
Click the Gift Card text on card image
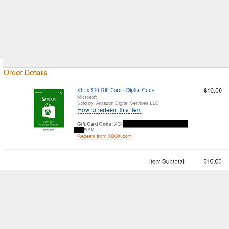click(x=49, y=122)
